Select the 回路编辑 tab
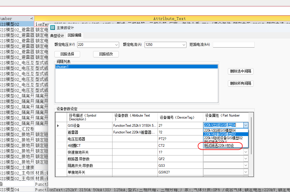The width and height of the screenshot is (290, 192). (x=74, y=35)
